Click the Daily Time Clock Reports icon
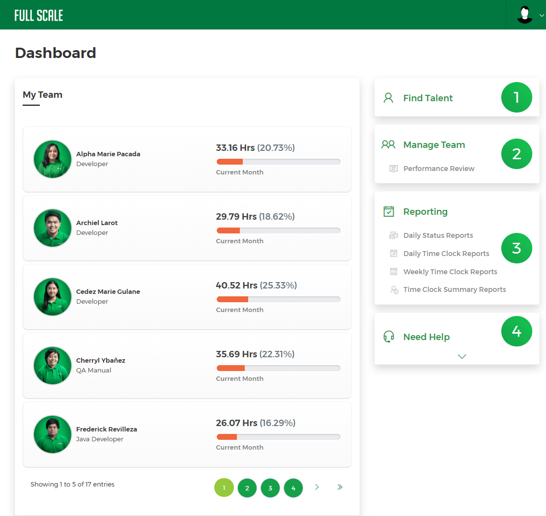 (394, 253)
